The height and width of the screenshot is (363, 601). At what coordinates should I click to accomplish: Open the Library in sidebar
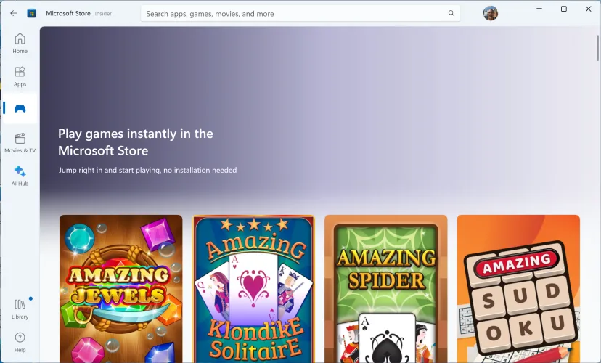(20, 308)
